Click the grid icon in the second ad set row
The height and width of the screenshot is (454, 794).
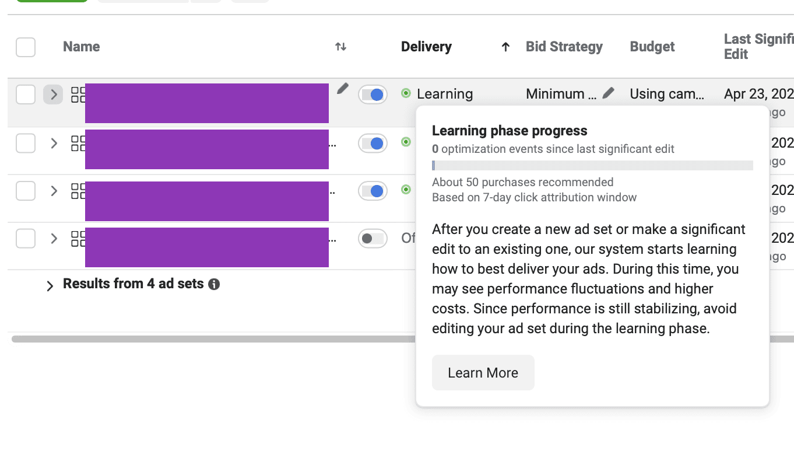point(78,143)
